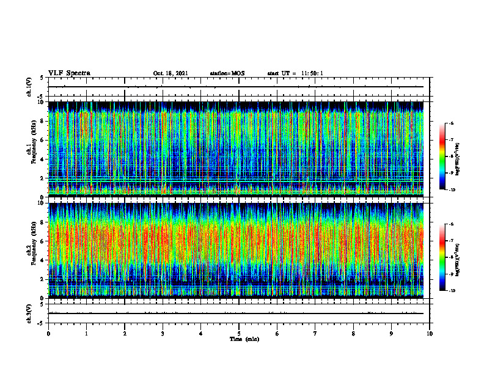
Task: Click the "ch.1(V)" waveform axis label
Action: point(29,87)
